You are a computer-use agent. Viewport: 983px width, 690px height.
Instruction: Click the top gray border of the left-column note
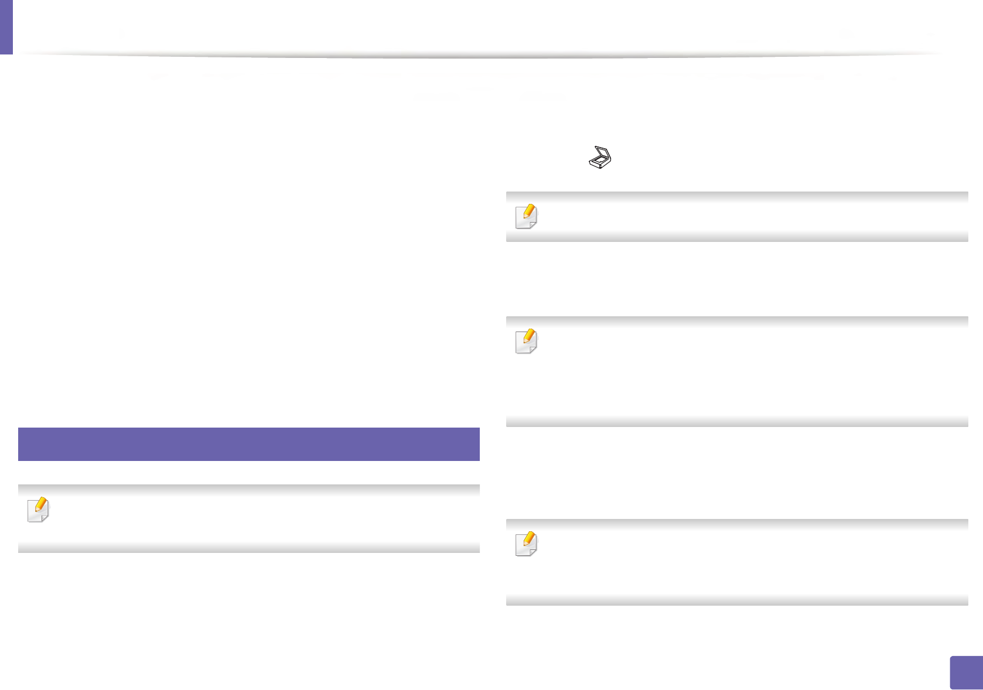[x=249, y=489]
